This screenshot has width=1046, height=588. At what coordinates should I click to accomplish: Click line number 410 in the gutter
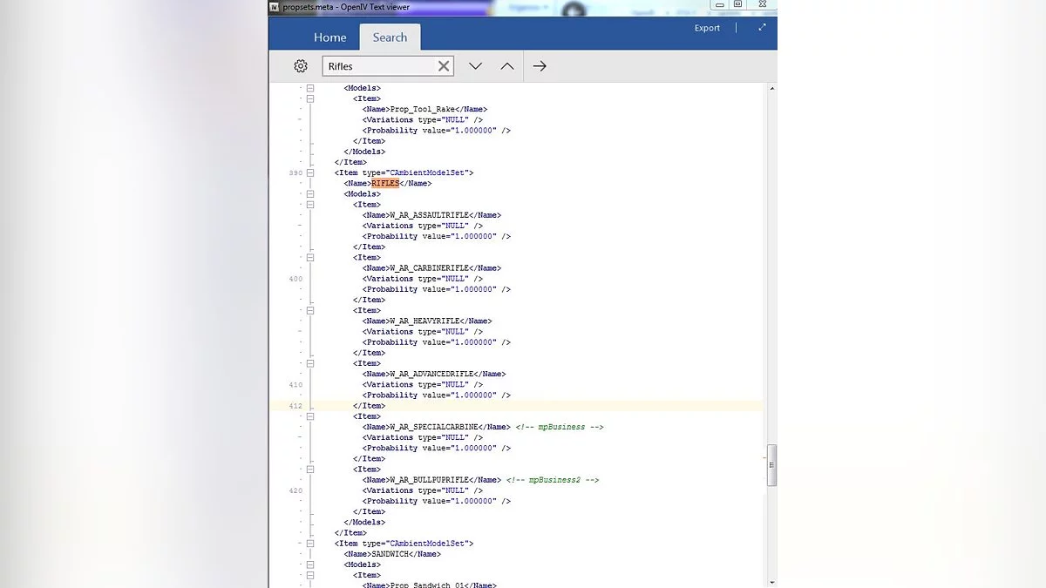[x=295, y=385]
